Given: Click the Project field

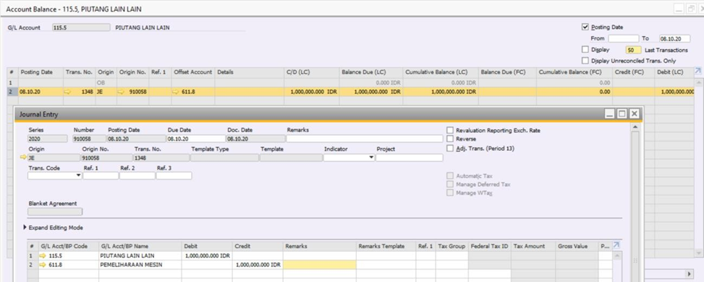Looking at the screenshot, I should (x=409, y=157).
